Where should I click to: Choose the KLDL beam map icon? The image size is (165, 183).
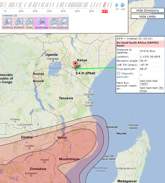click(x=29, y=22)
